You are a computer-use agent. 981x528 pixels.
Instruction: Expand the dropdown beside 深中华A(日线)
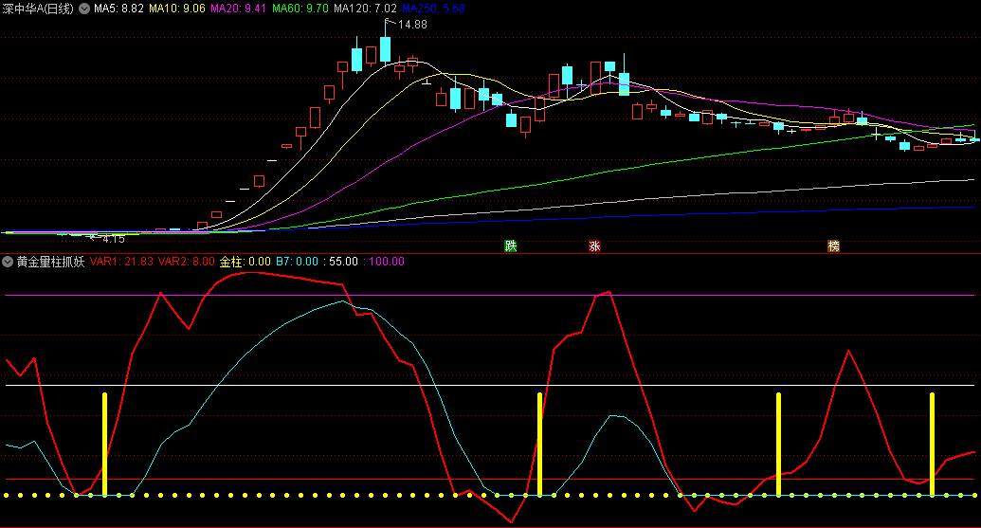tap(84, 8)
